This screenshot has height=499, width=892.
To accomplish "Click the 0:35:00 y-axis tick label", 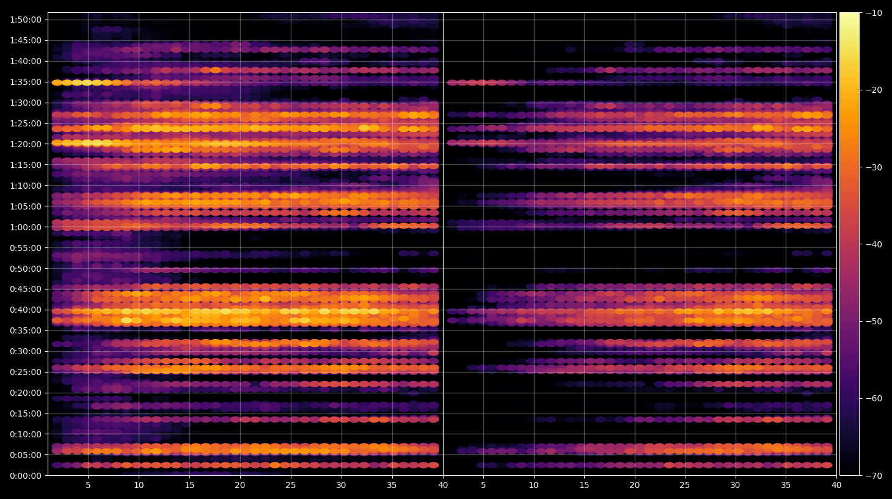I will 26,330.
